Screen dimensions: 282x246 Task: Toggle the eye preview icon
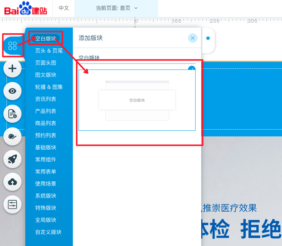click(x=12, y=91)
